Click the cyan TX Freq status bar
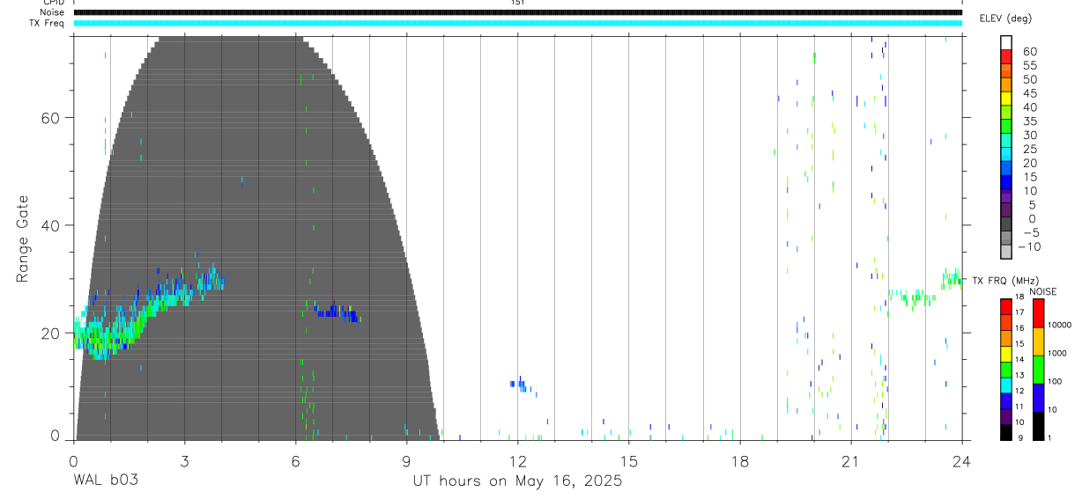The height and width of the screenshot is (499, 1082). click(517, 23)
